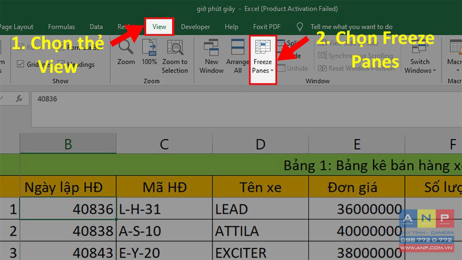Image resolution: width=462 pixels, height=260 pixels.
Task: Switch to the Data tab
Action: 96,27
